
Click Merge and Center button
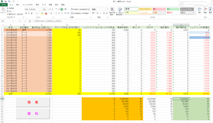coord(80,13)
